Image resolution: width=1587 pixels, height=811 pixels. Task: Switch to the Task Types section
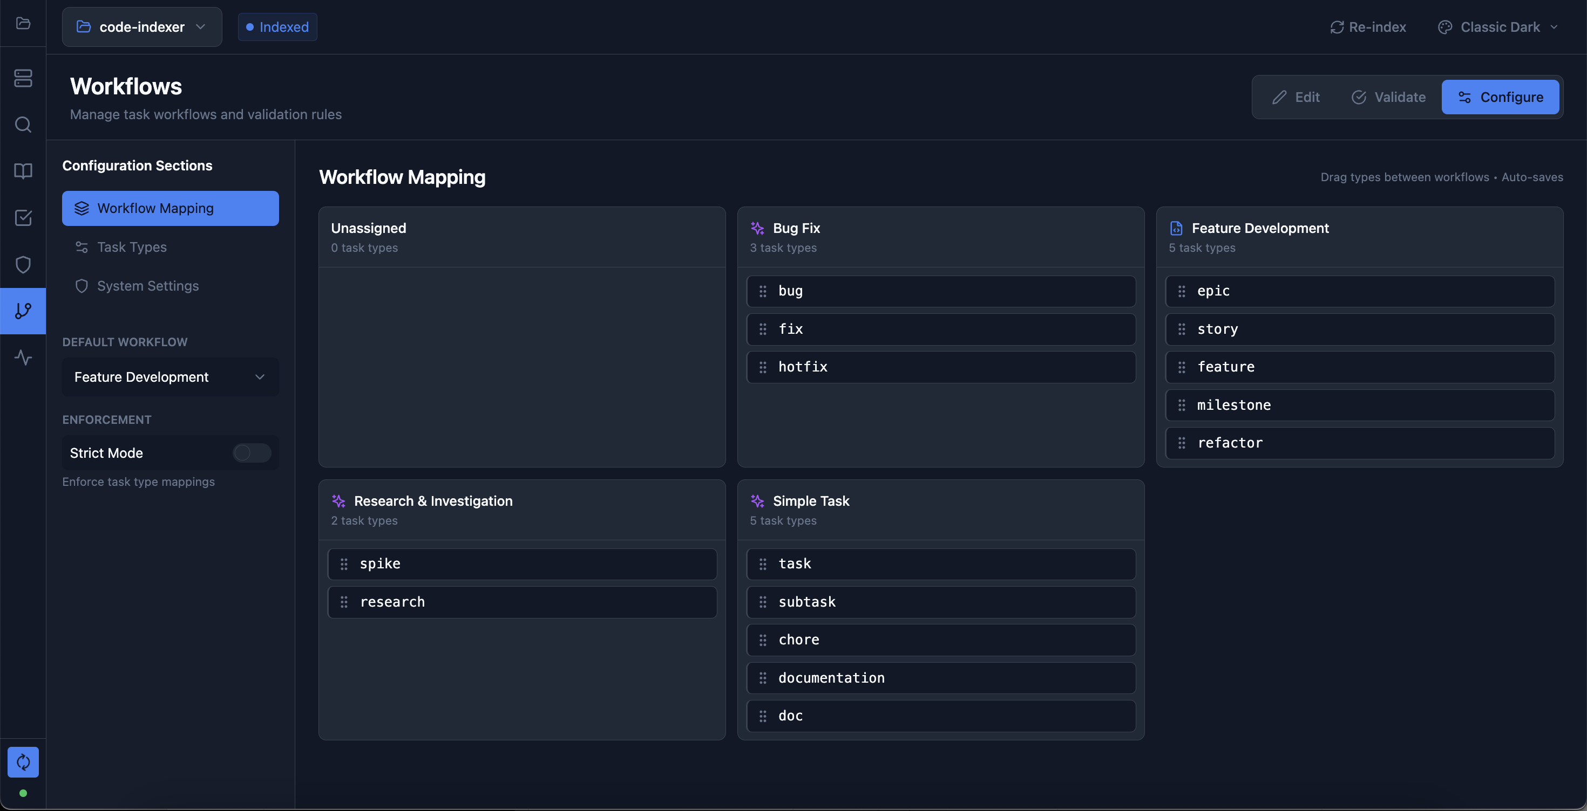click(x=132, y=248)
